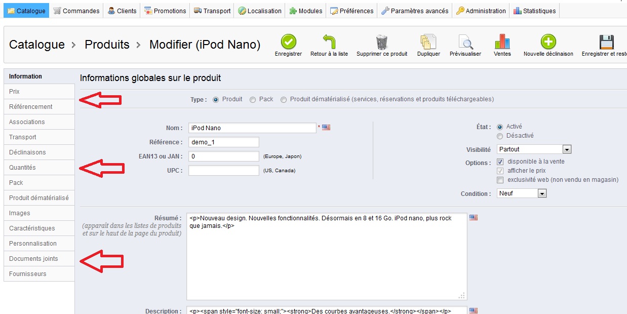Click the Prévisualiser magnifier icon
This screenshot has width=627, height=314.
click(x=465, y=42)
